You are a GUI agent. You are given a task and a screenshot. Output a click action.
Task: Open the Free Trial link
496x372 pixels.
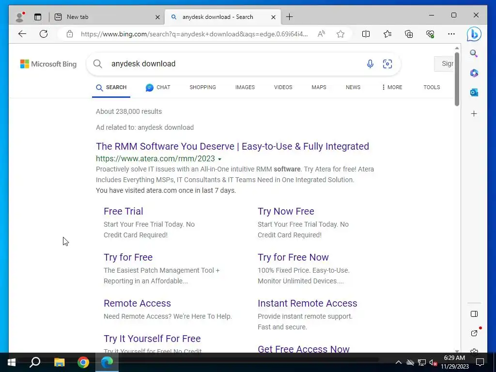pyautogui.click(x=124, y=211)
